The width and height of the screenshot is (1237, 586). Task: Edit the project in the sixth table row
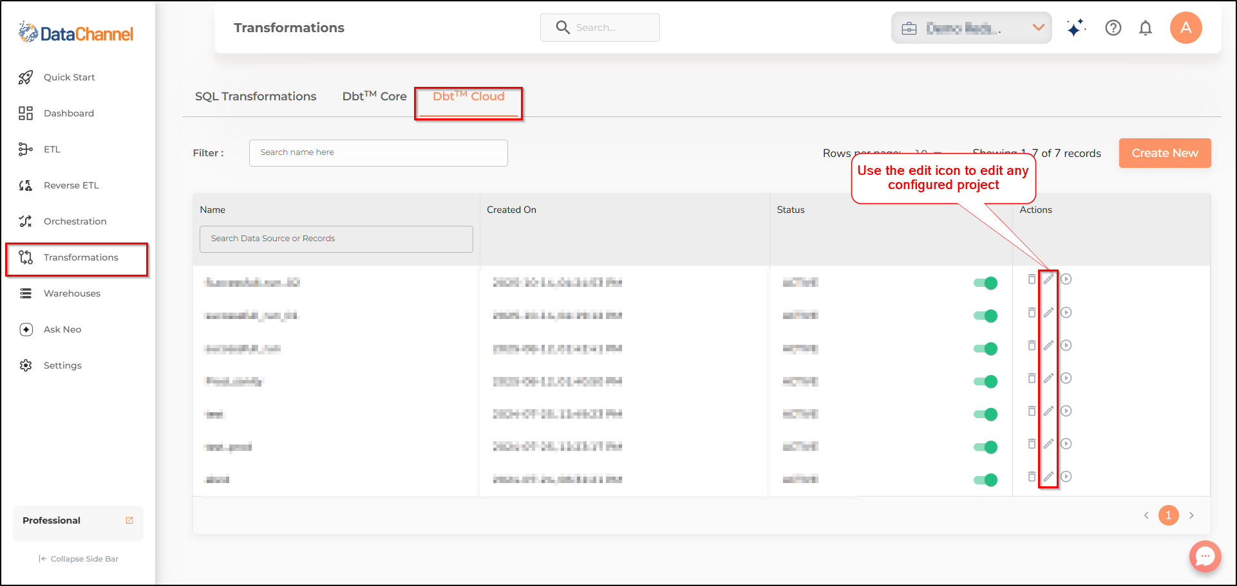(1048, 444)
